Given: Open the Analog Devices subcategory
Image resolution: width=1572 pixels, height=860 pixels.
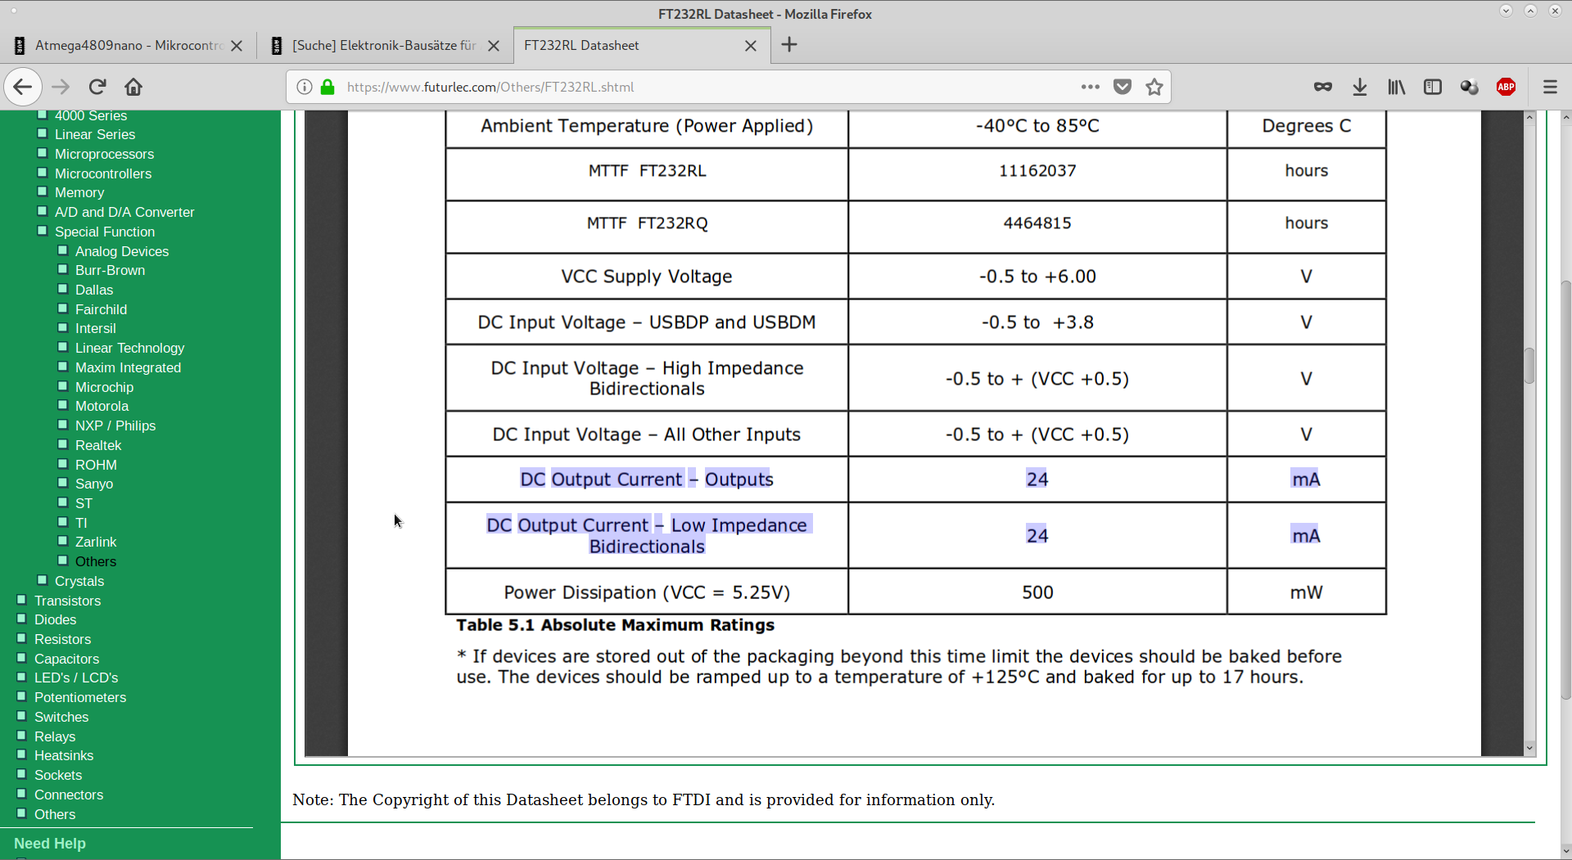Looking at the screenshot, I should tap(122, 251).
